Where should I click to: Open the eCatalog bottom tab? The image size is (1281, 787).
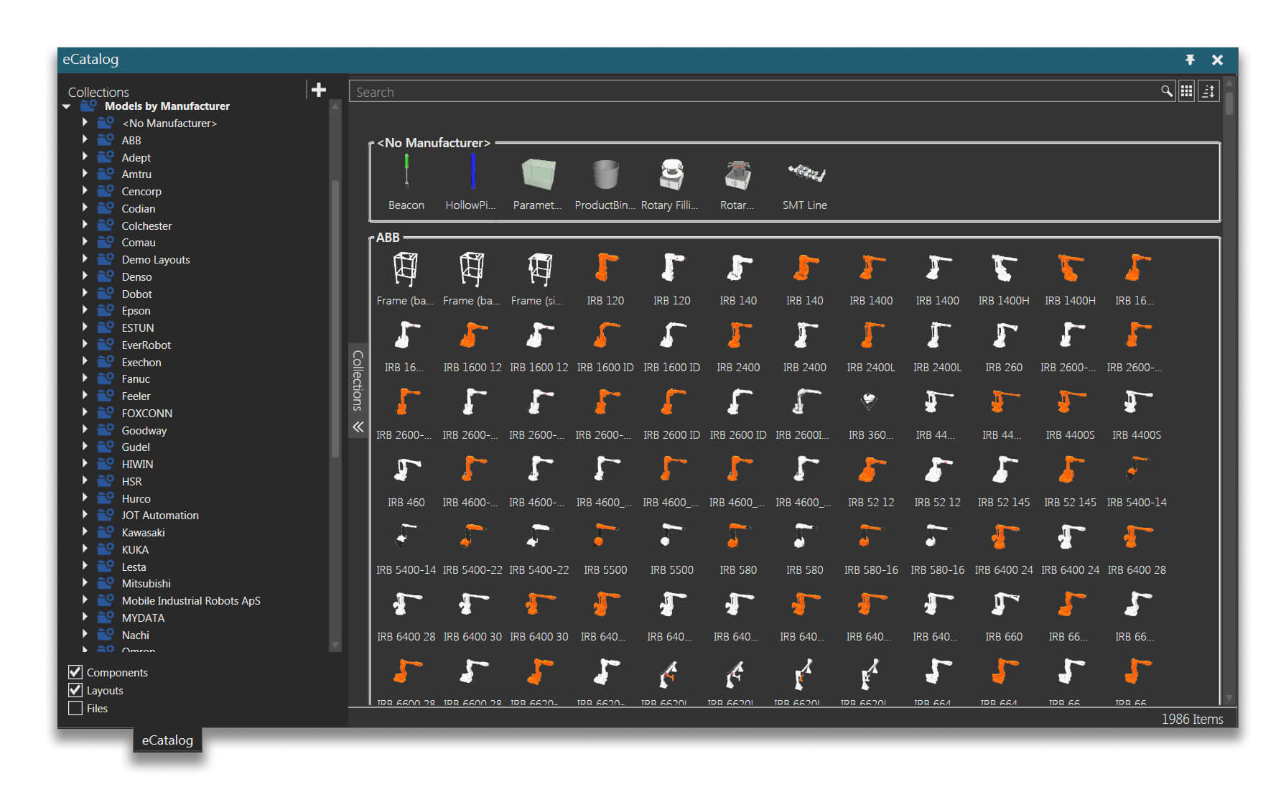click(167, 740)
